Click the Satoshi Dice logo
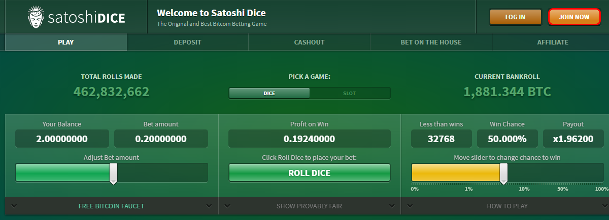Viewport: 609px width, 220px height. 76,18
